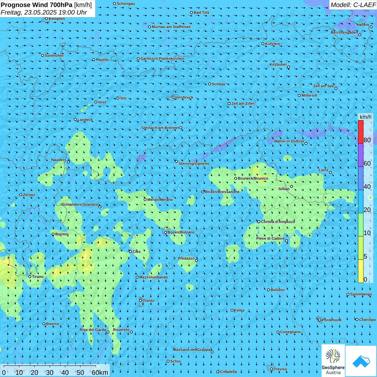377x377 pixels.
Task: Click the Spilimbergo map label
Action: click(x=361, y=294)
